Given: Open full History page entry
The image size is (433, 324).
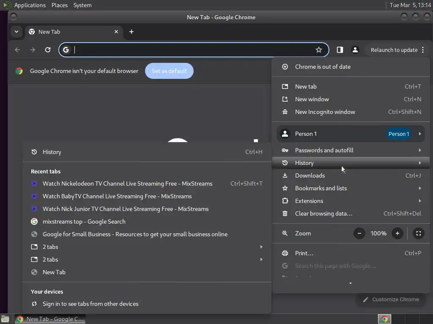Looking at the screenshot, I should [147, 152].
